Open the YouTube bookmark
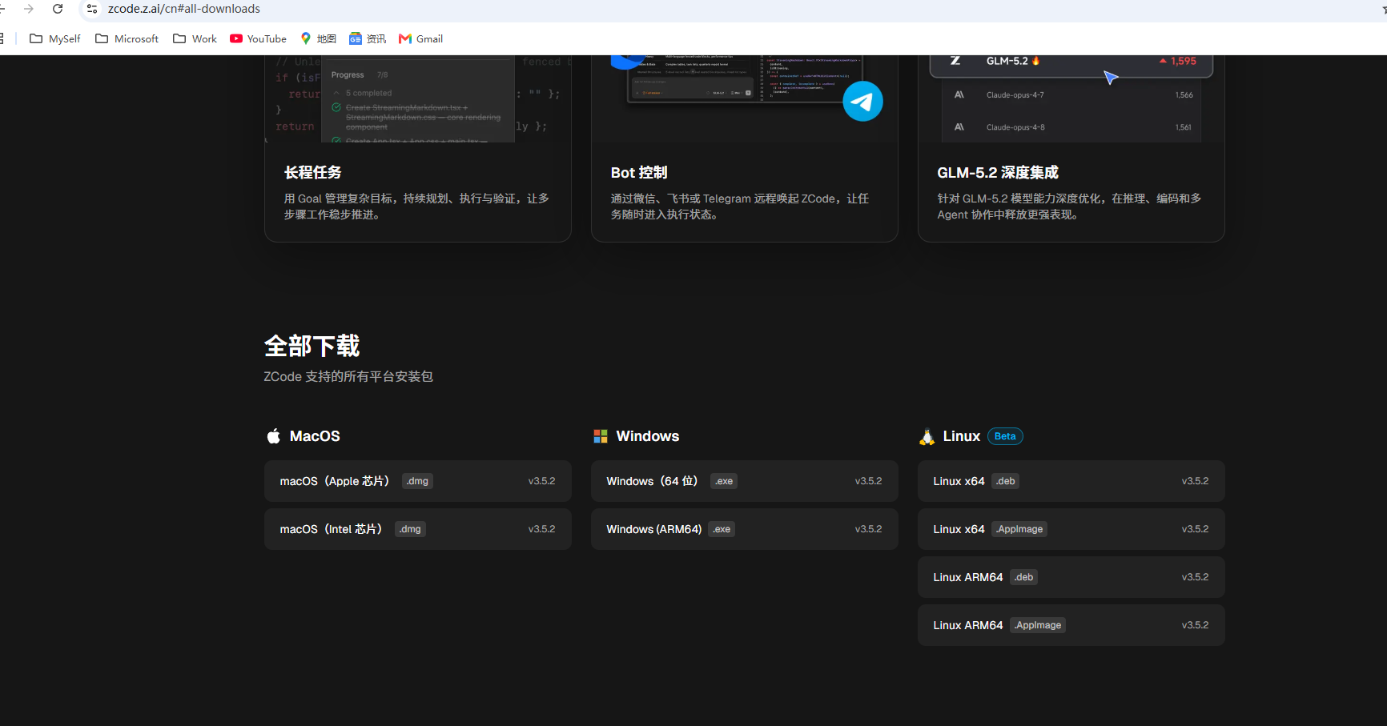 point(258,38)
